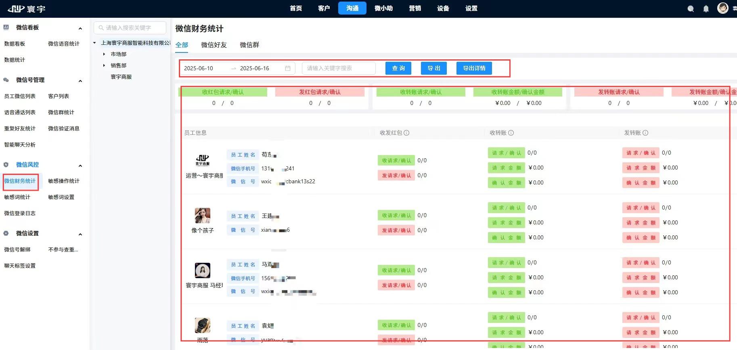Screen dimensions: 737x350
Task: Open the notification bell
Action: 706,8
